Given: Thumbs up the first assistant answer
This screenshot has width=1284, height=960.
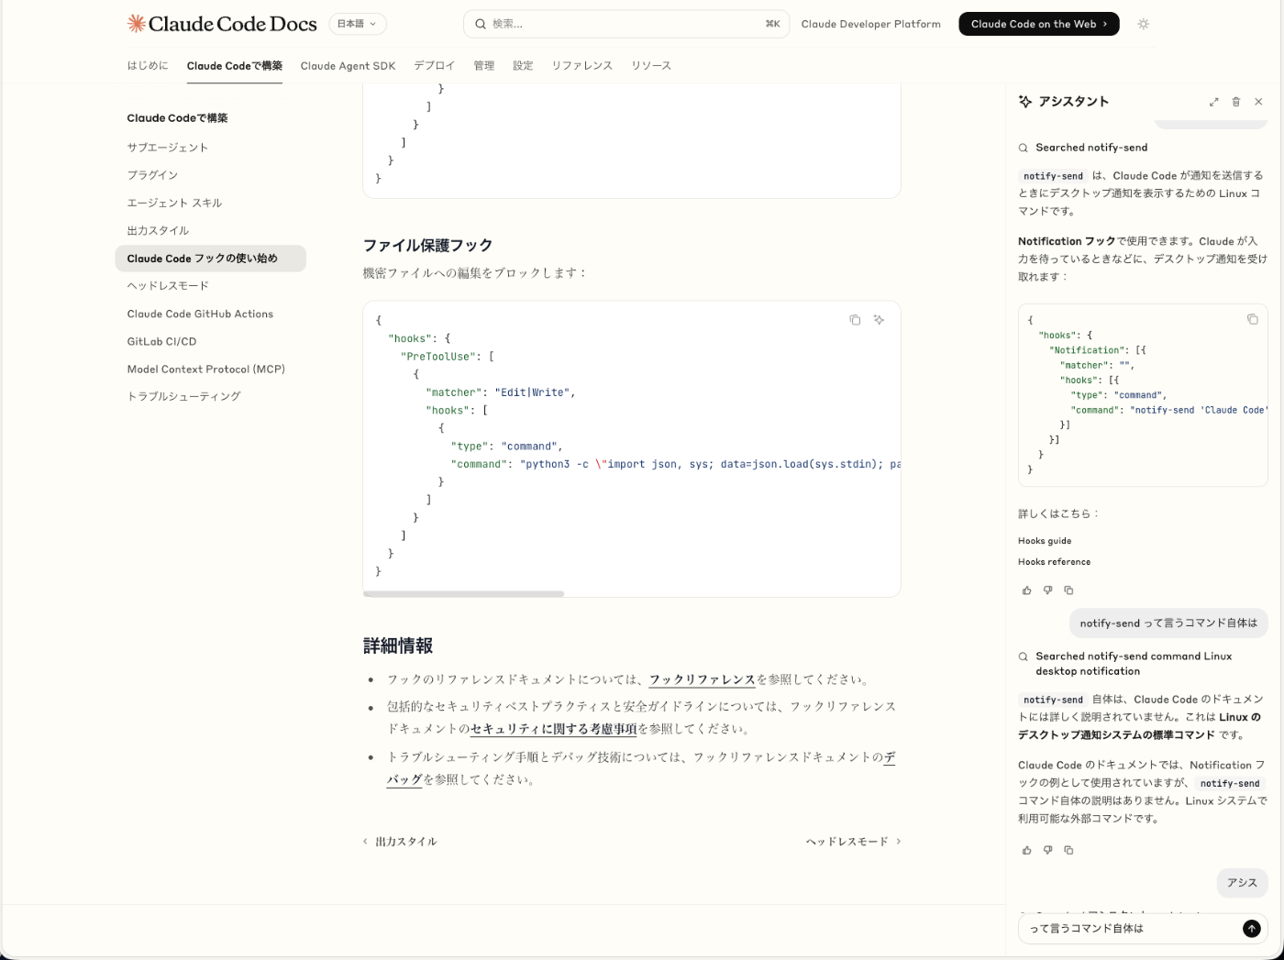Looking at the screenshot, I should [1026, 590].
